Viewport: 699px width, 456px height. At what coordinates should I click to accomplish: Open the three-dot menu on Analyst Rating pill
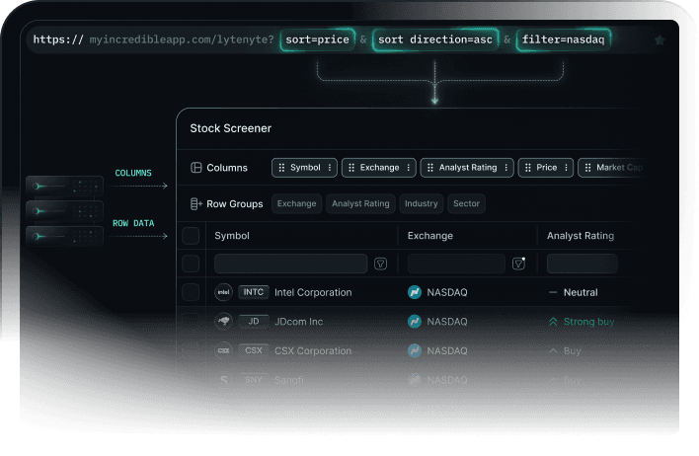click(x=505, y=168)
